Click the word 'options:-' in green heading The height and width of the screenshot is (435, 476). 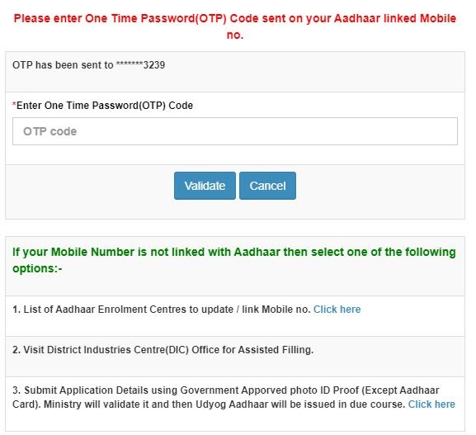pos(37,268)
